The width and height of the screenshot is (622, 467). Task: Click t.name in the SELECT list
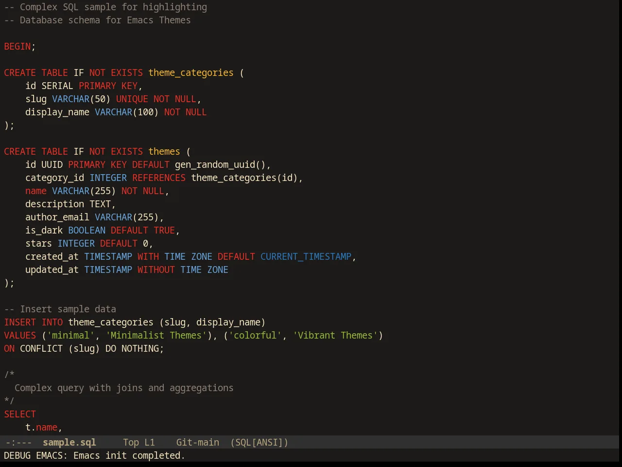coord(41,427)
